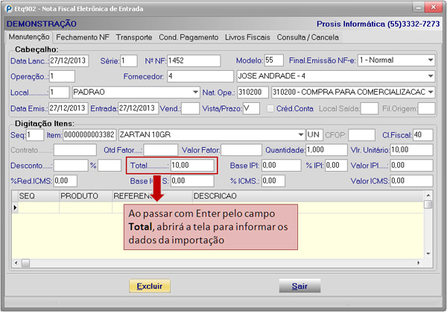Viewport: 447px width, 312px height.
Task: Click the application icon in title bar
Action: 7,7
